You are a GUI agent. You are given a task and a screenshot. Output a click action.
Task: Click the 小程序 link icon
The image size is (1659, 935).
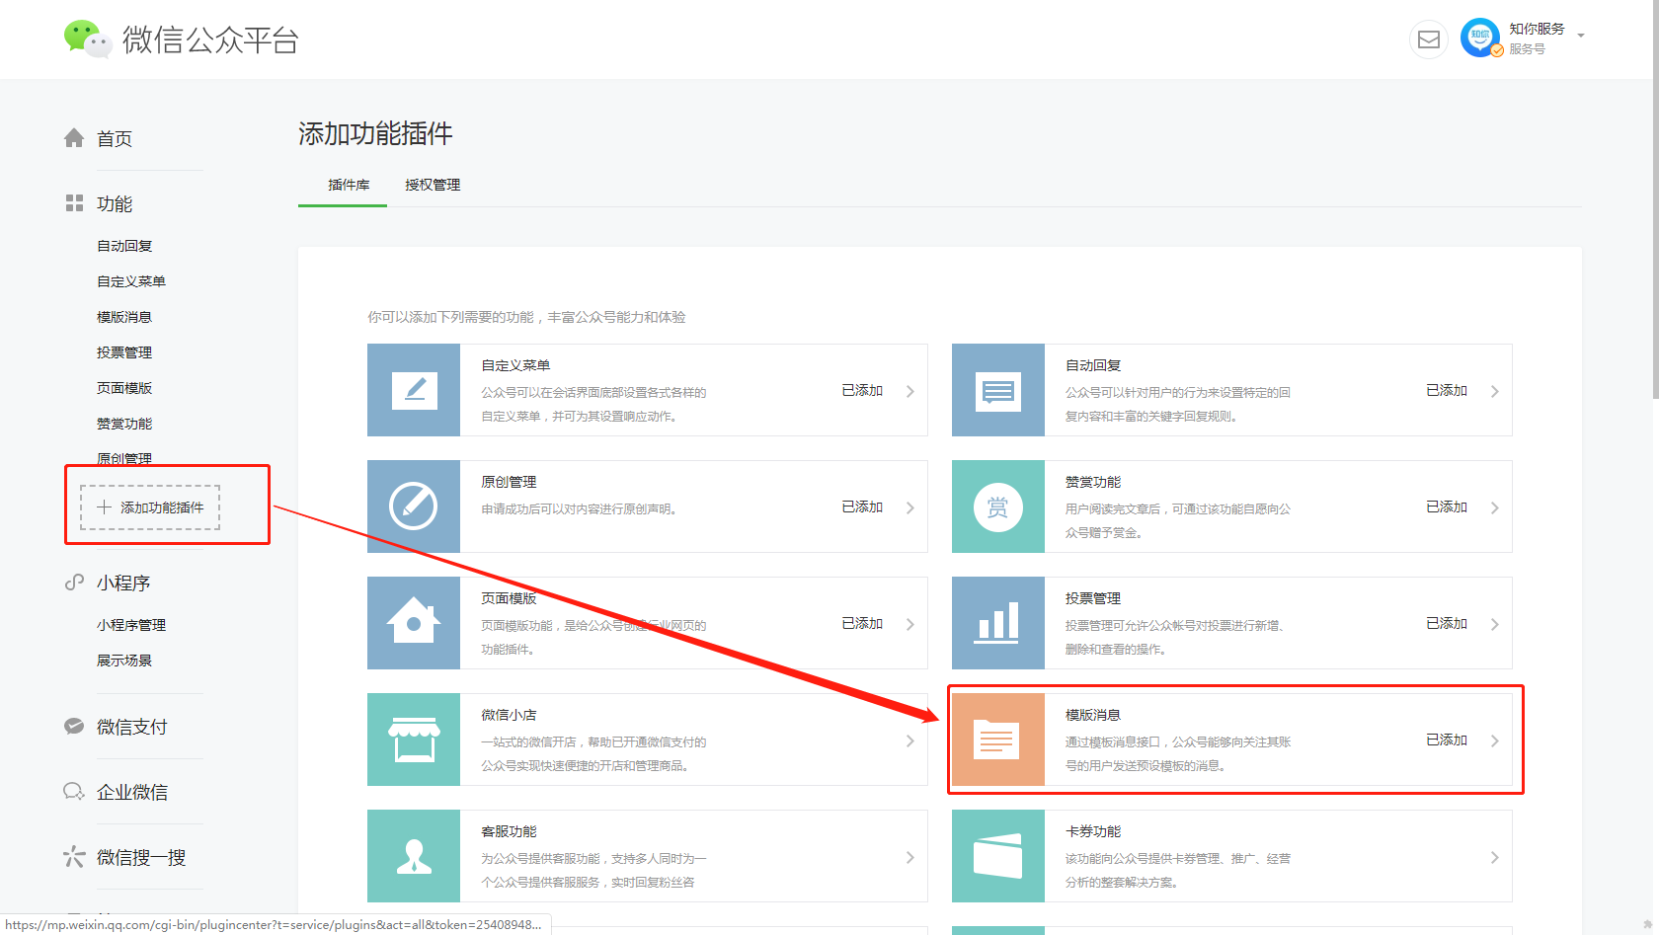74,583
